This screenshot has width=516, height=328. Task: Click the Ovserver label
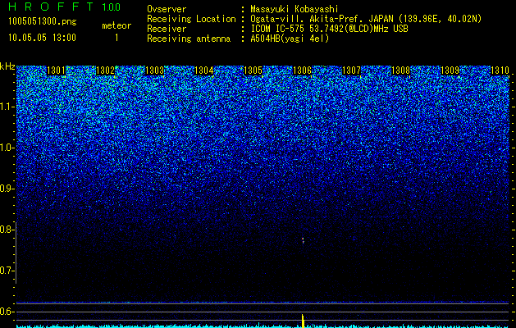point(167,9)
